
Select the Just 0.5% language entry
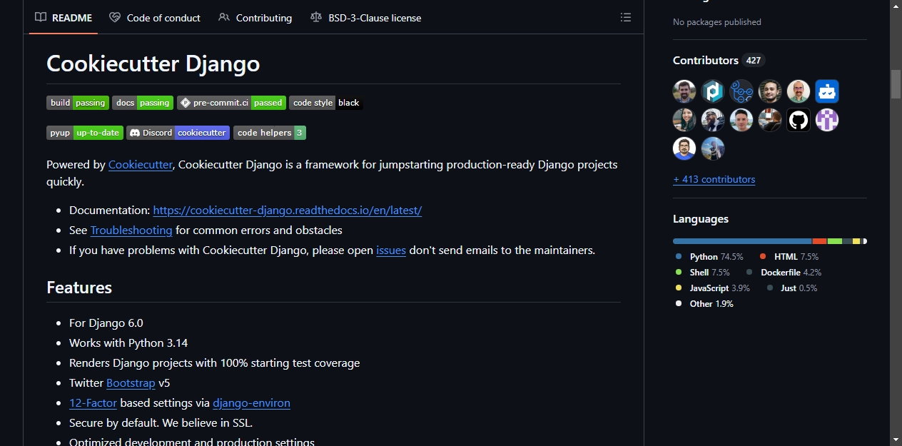[x=792, y=288]
